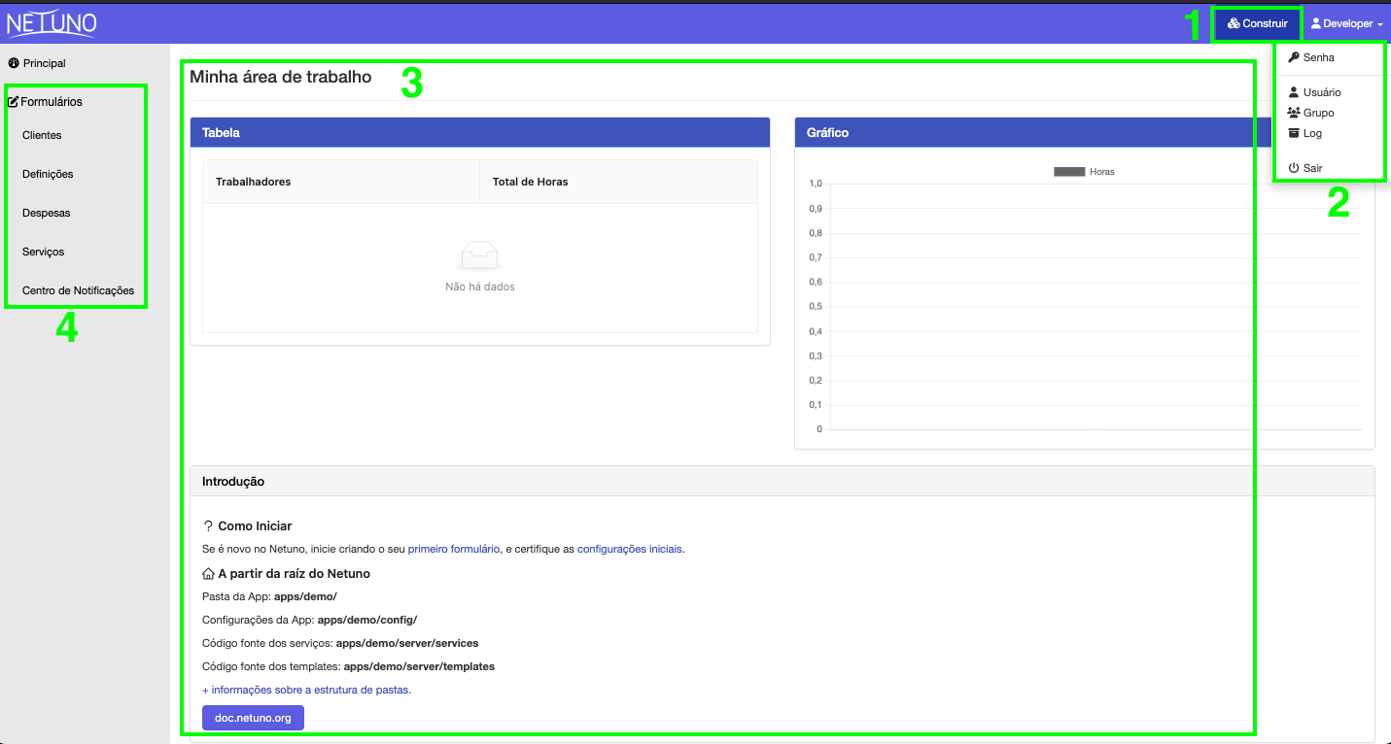Screen dimensions: 1391x744
Task: Click the Trabalhadores column header
Action: click(x=253, y=182)
